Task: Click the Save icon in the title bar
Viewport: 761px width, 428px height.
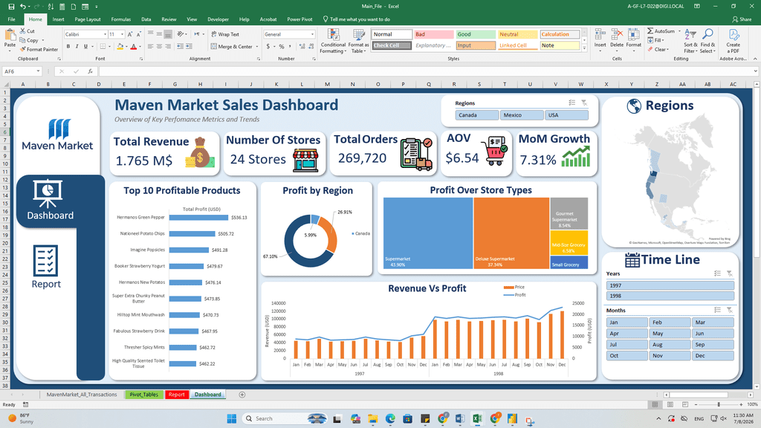Action: click(11, 7)
